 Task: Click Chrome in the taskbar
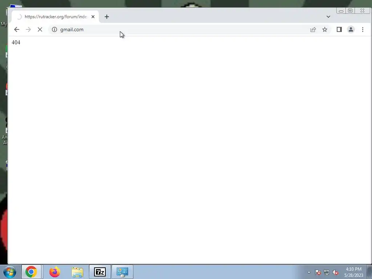(32, 272)
